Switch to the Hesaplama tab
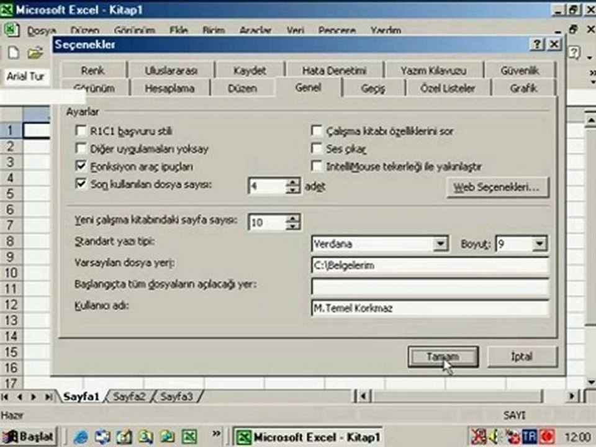 coord(169,88)
